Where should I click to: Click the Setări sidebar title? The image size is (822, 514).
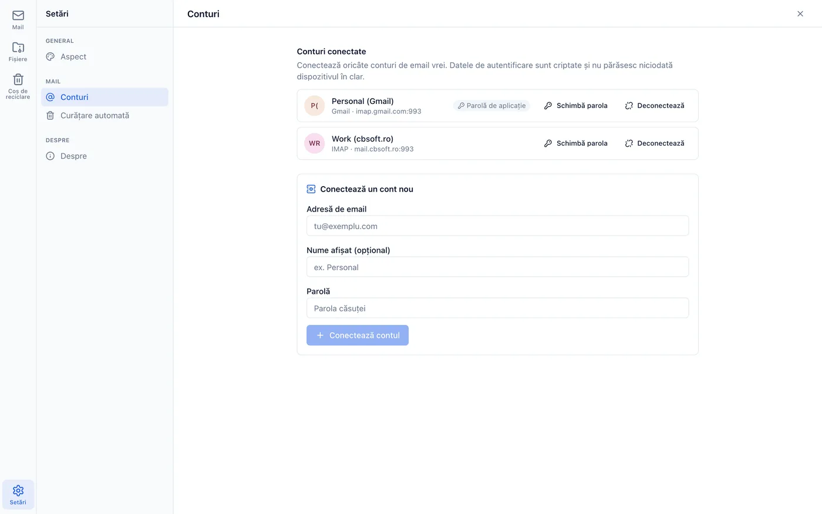(x=57, y=14)
